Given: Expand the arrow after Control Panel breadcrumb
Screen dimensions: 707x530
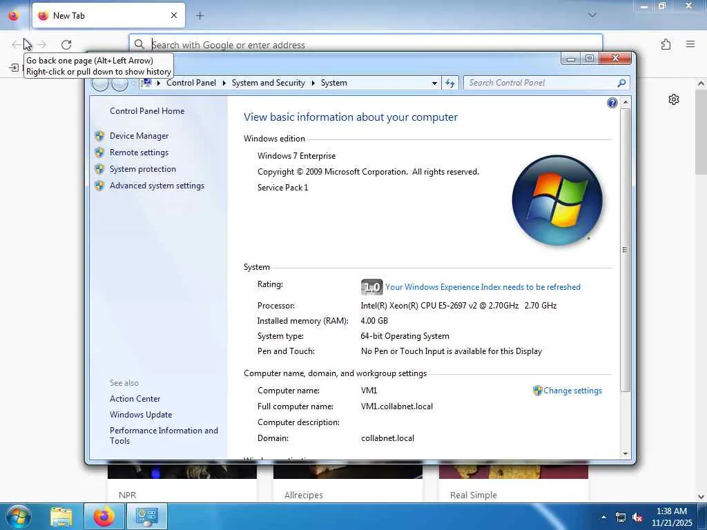Looking at the screenshot, I should [x=224, y=83].
